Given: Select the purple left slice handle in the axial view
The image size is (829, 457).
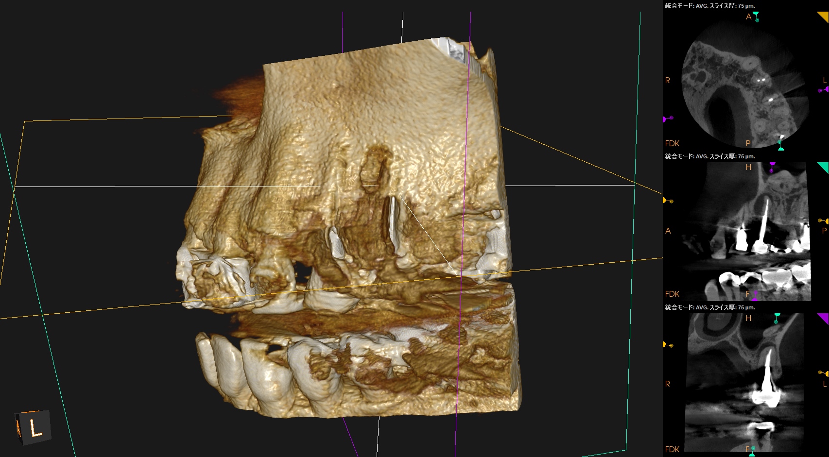Looking at the screenshot, I should [x=668, y=118].
